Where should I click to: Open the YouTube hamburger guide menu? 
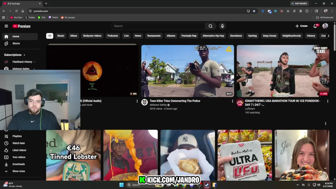coord(6,26)
